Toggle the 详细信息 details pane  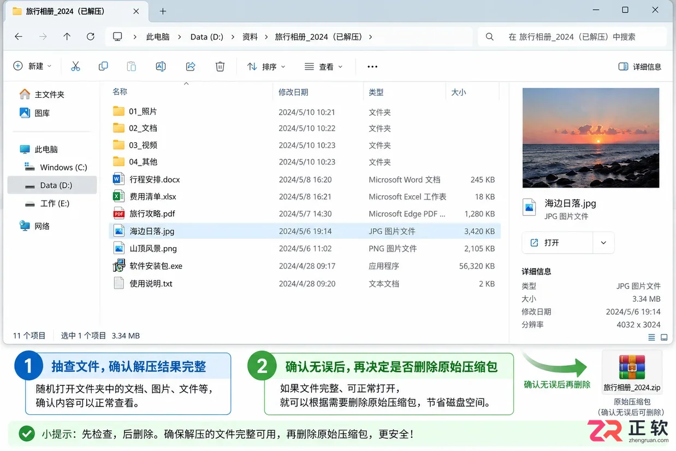click(639, 67)
